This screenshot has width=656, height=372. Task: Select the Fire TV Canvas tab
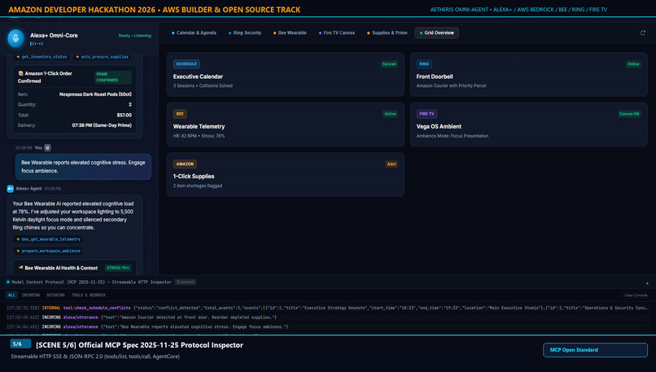point(337,33)
